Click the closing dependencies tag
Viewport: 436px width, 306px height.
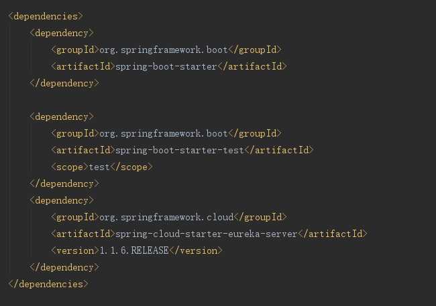coord(48,284)
